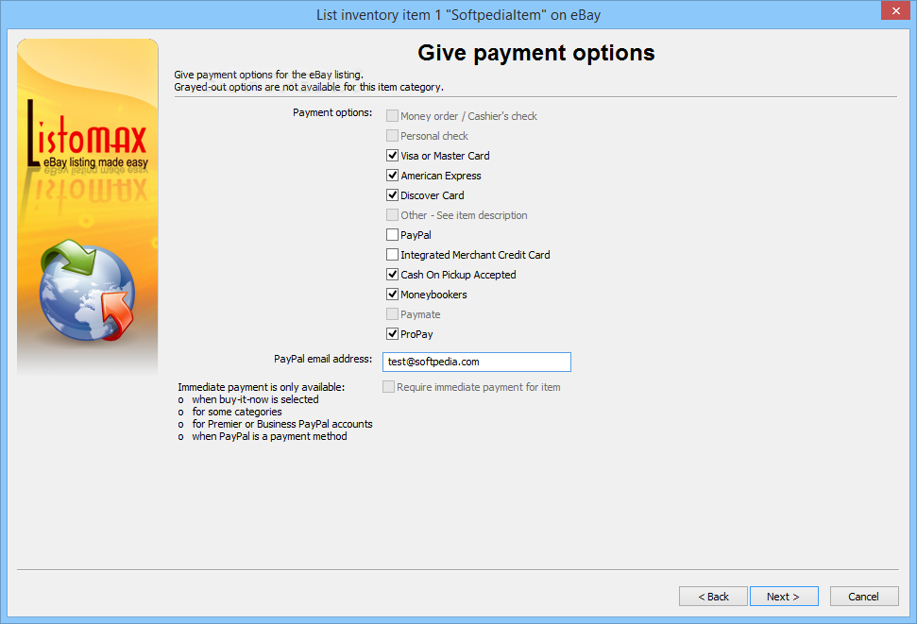The image size is (917, 624).
Task: Click 'Immediate payment is only available:' text
Action: coord(262,387)
